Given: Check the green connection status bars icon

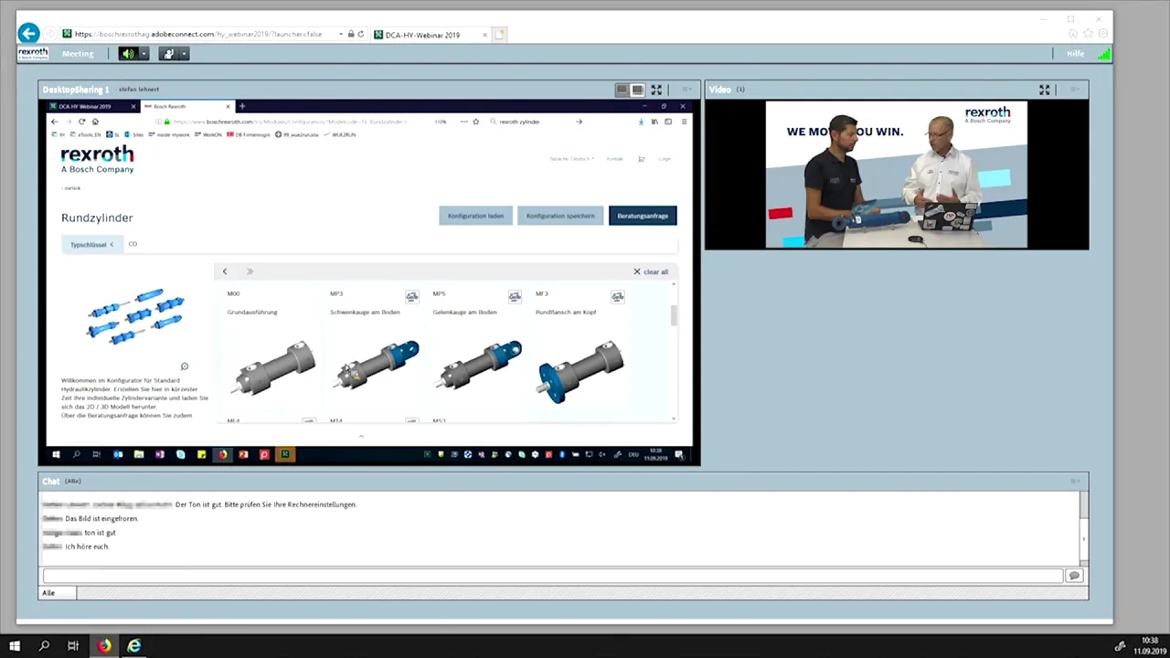Looking at the screenshot, I should coord(1104,54).
